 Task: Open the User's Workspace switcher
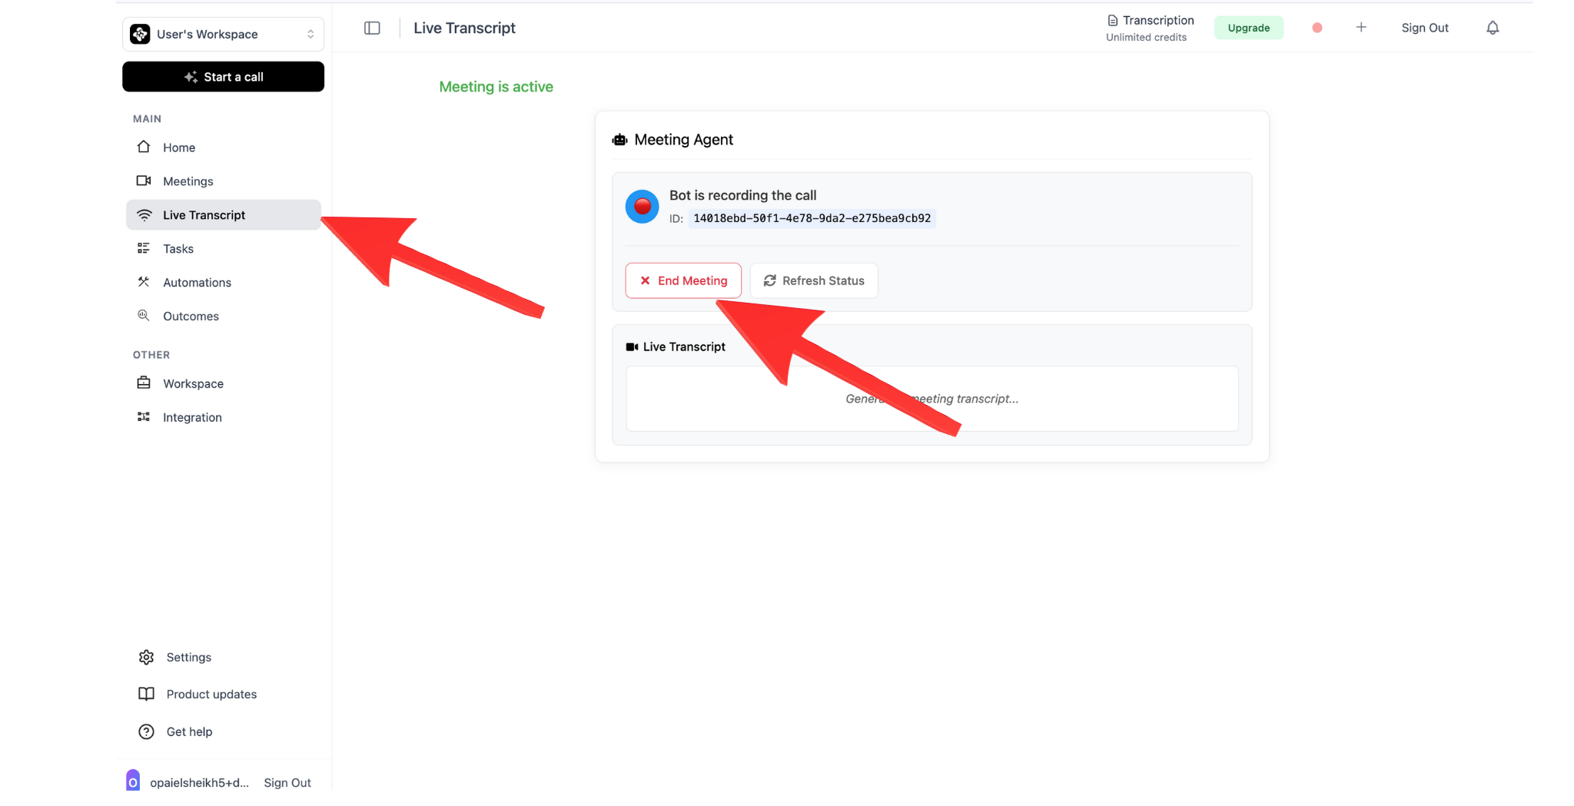pyautogui.click(x=223, y=34)
